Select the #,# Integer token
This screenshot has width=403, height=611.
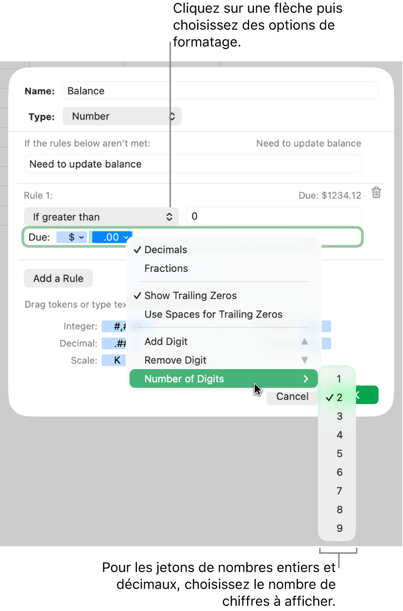point(113,326)
